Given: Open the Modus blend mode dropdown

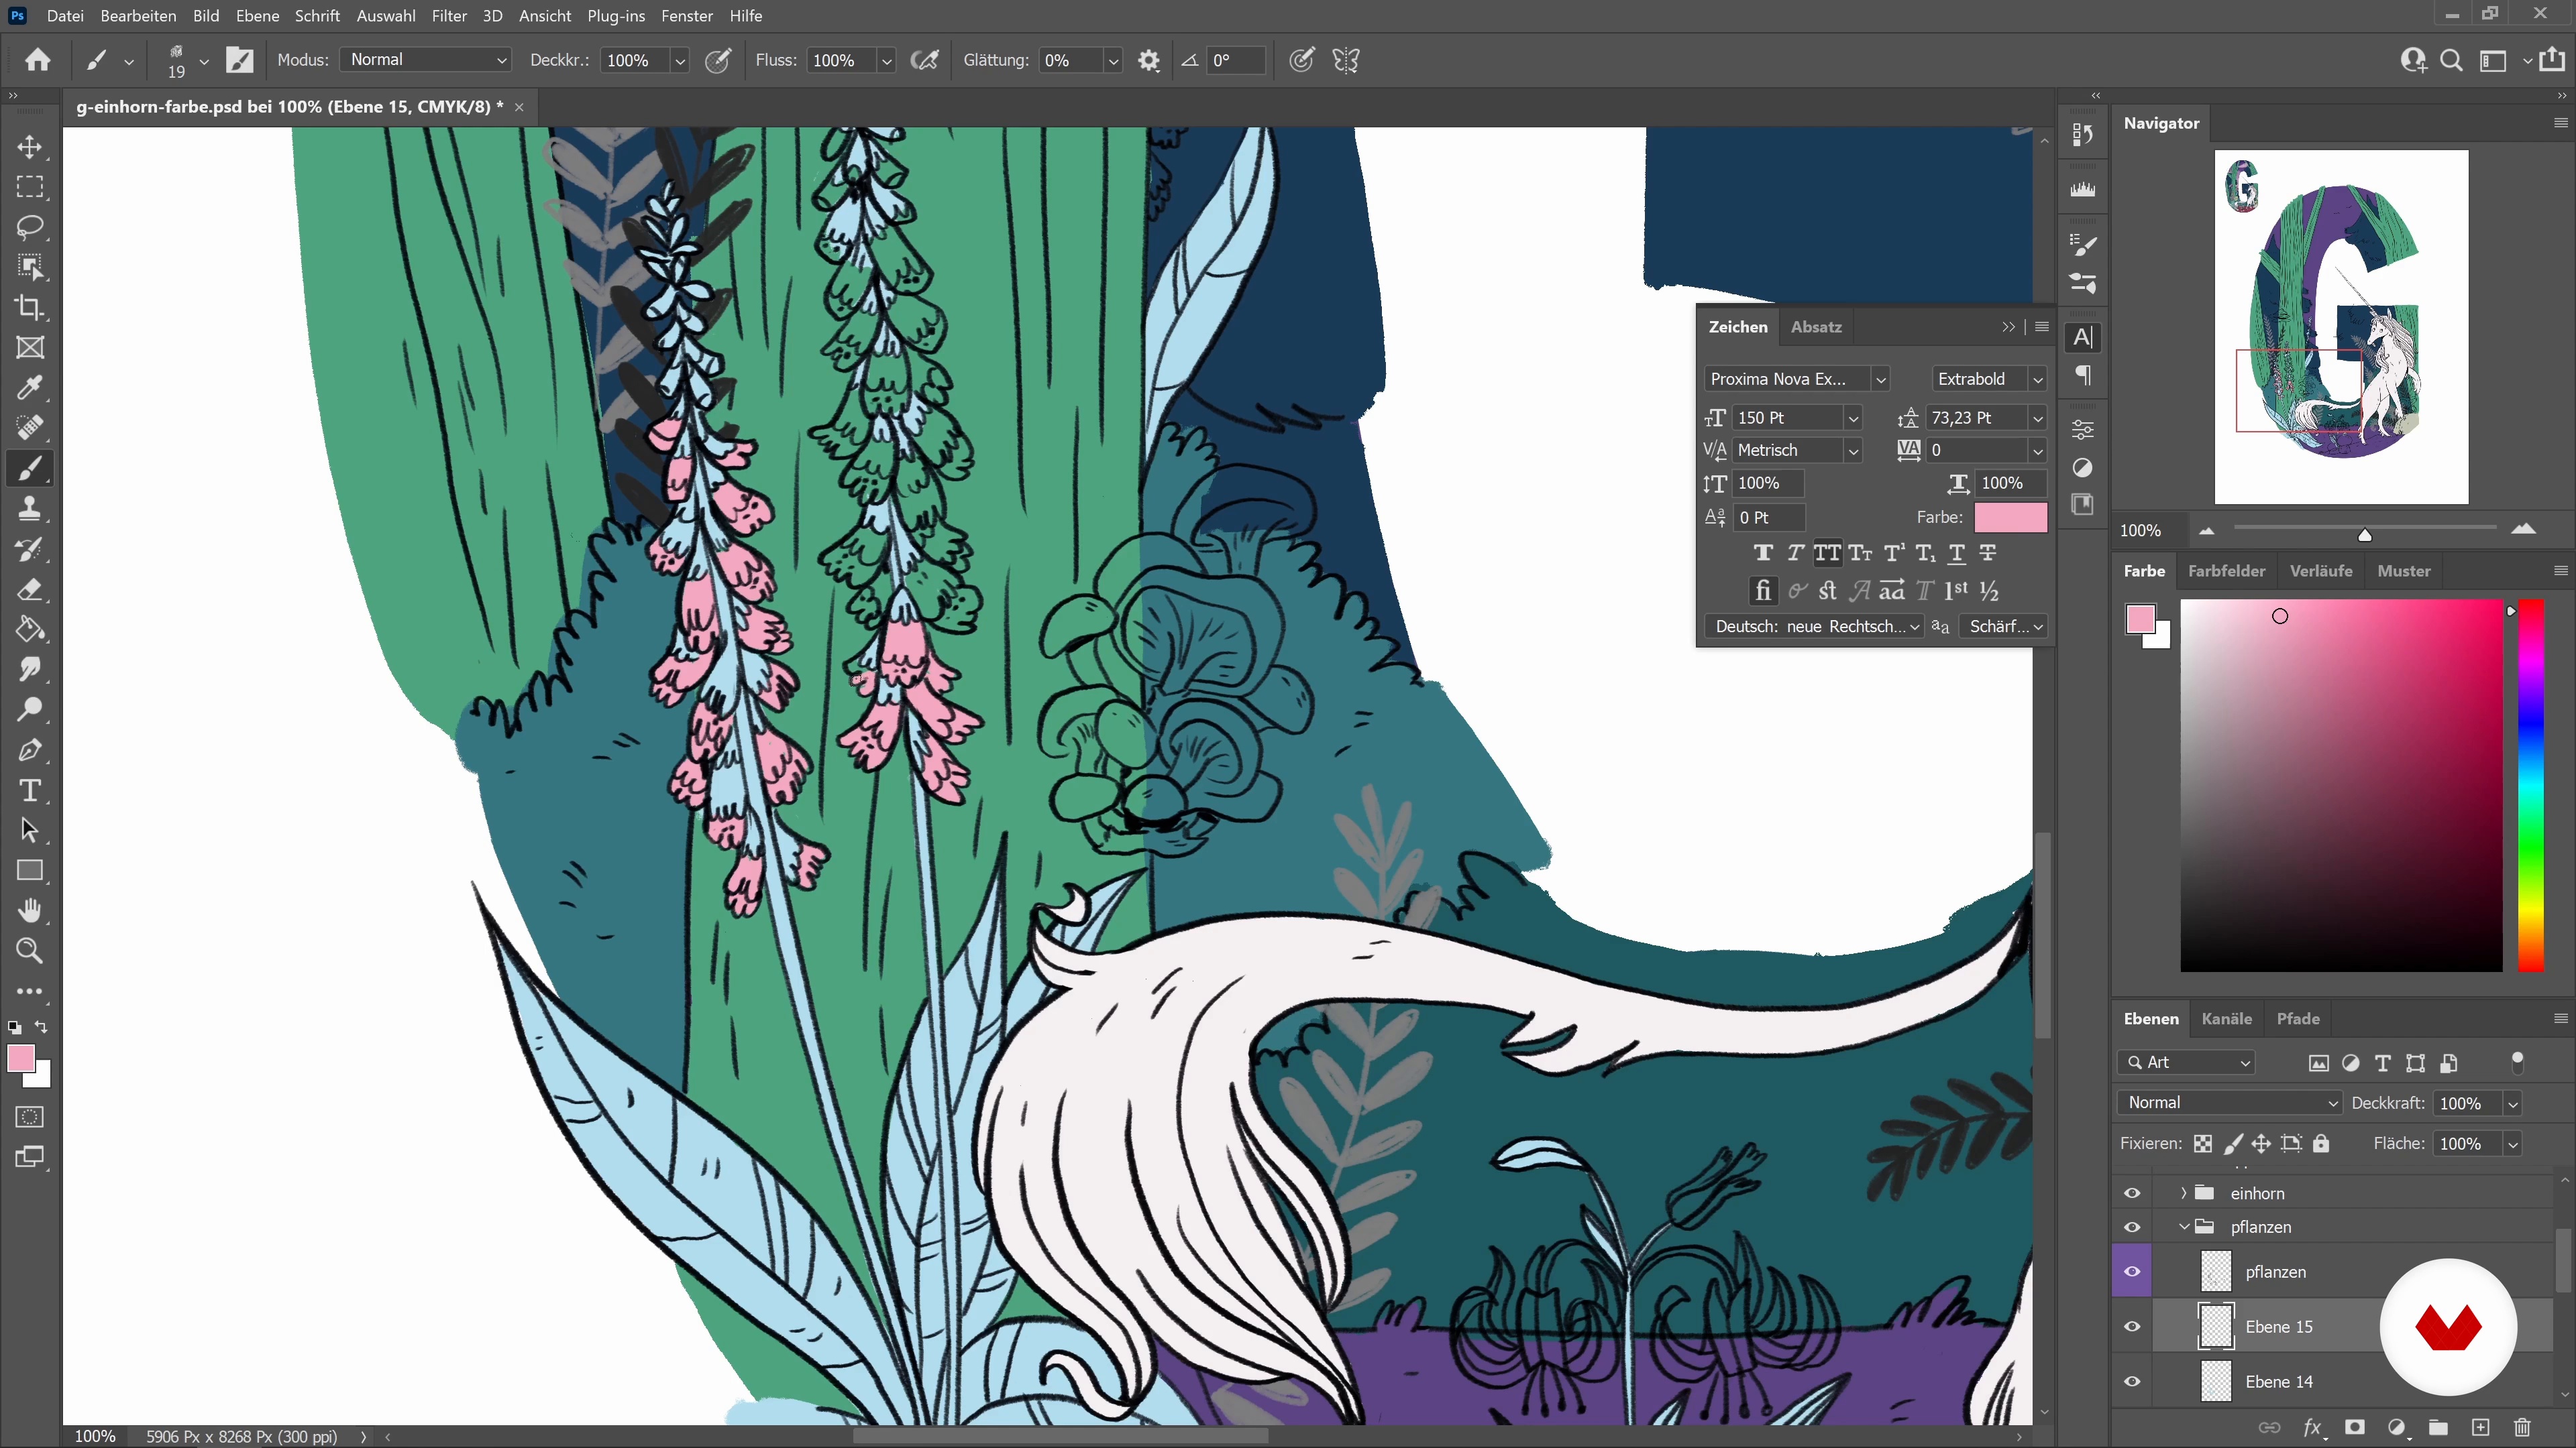Looking at the screenshot, I should pyautogui.click(x=426, y=60).
